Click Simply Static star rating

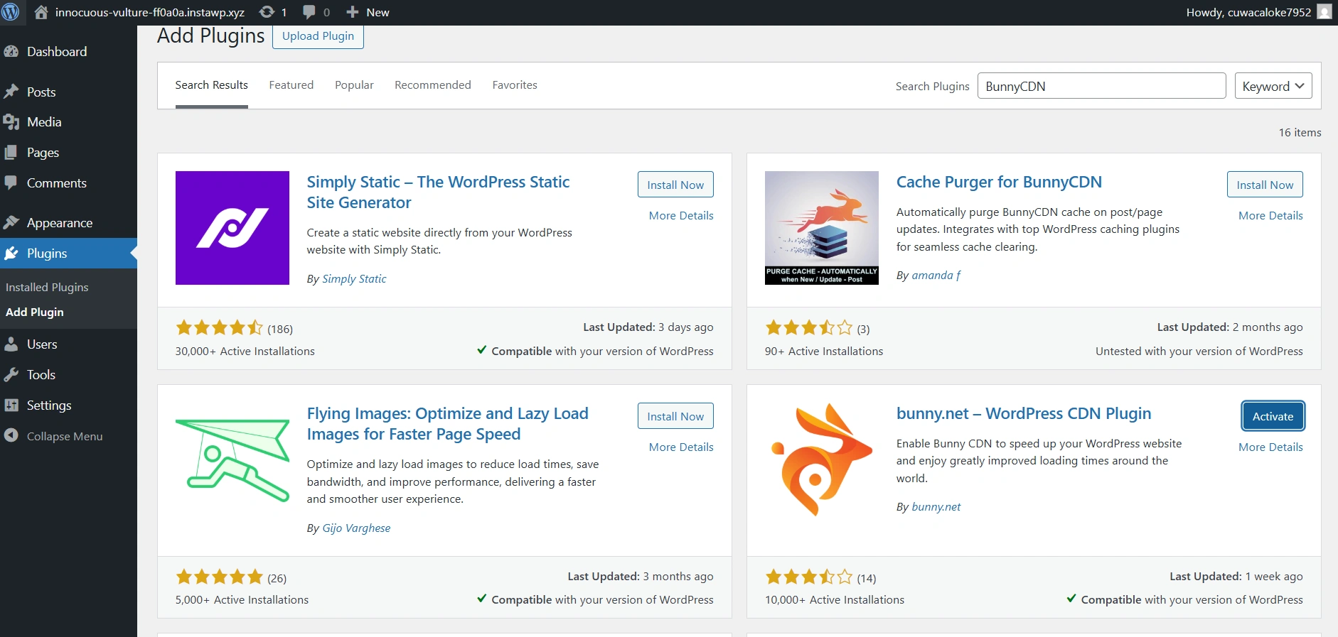(219, 328)
